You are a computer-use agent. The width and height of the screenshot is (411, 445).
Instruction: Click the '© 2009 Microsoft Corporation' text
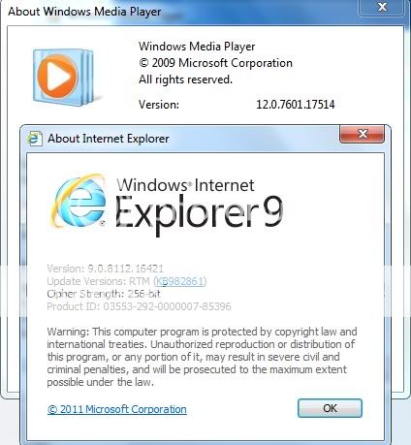[215, 63]
